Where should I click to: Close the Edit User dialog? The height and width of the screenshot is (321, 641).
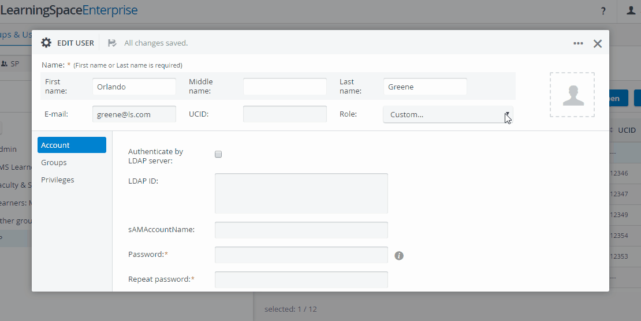pyautogui.click(x=598, y=44)
